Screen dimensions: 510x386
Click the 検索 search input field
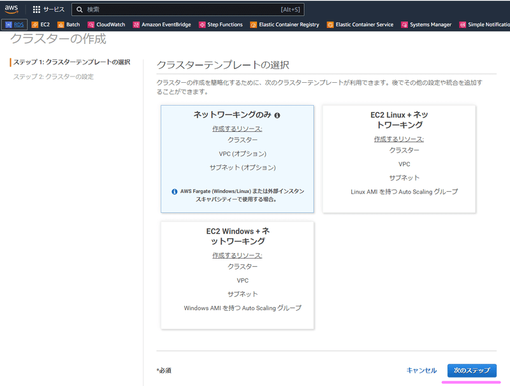[188, 10]
